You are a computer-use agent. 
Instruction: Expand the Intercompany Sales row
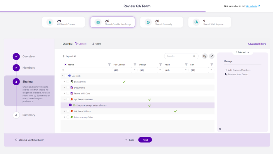coord(65,117)
